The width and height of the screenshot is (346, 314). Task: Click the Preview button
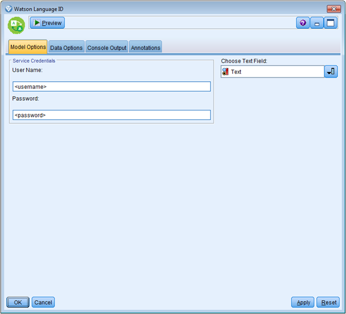tap(47, 23)
